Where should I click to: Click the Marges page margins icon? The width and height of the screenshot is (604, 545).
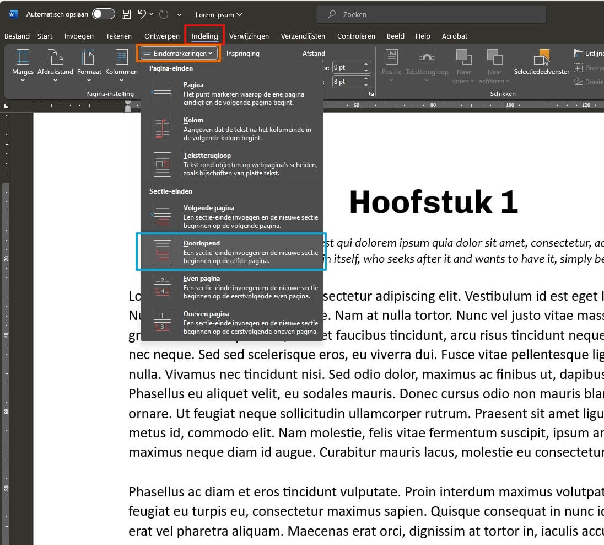tap(23, 58)
